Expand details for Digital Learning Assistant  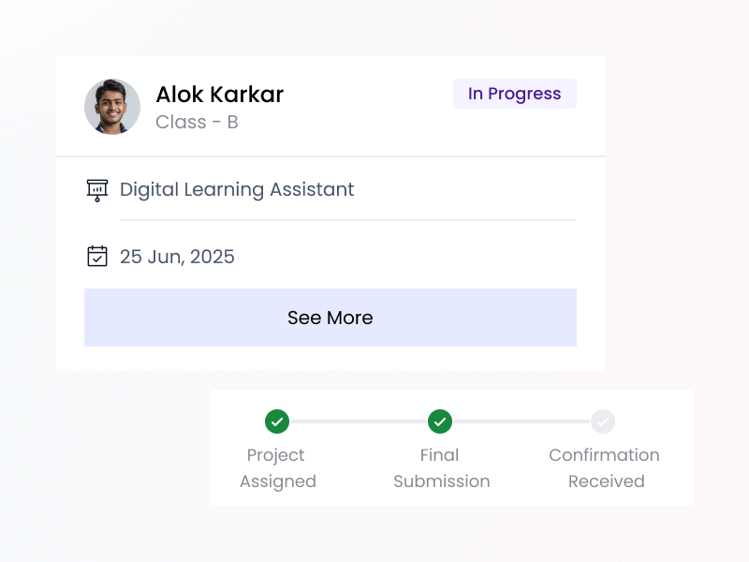(236, 189)
